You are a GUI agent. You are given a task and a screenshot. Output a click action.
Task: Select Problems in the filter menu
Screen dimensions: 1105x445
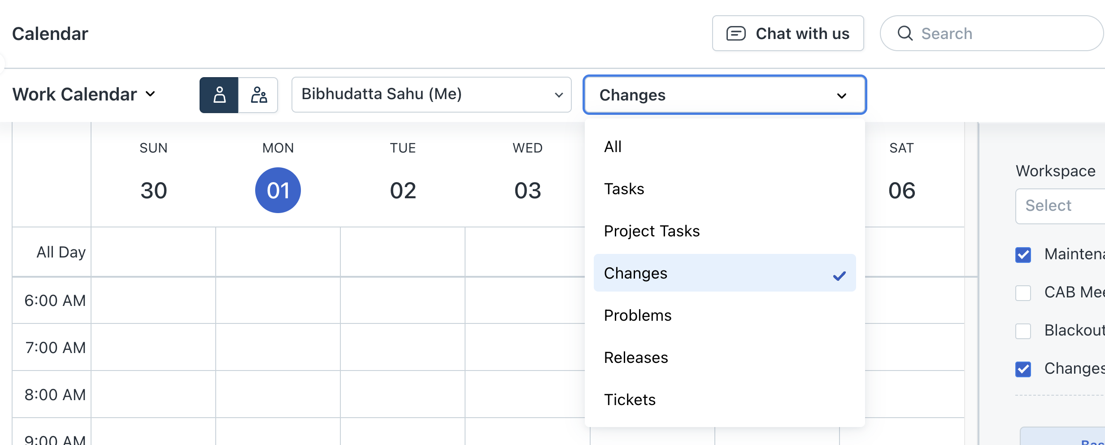coord(638,315)
